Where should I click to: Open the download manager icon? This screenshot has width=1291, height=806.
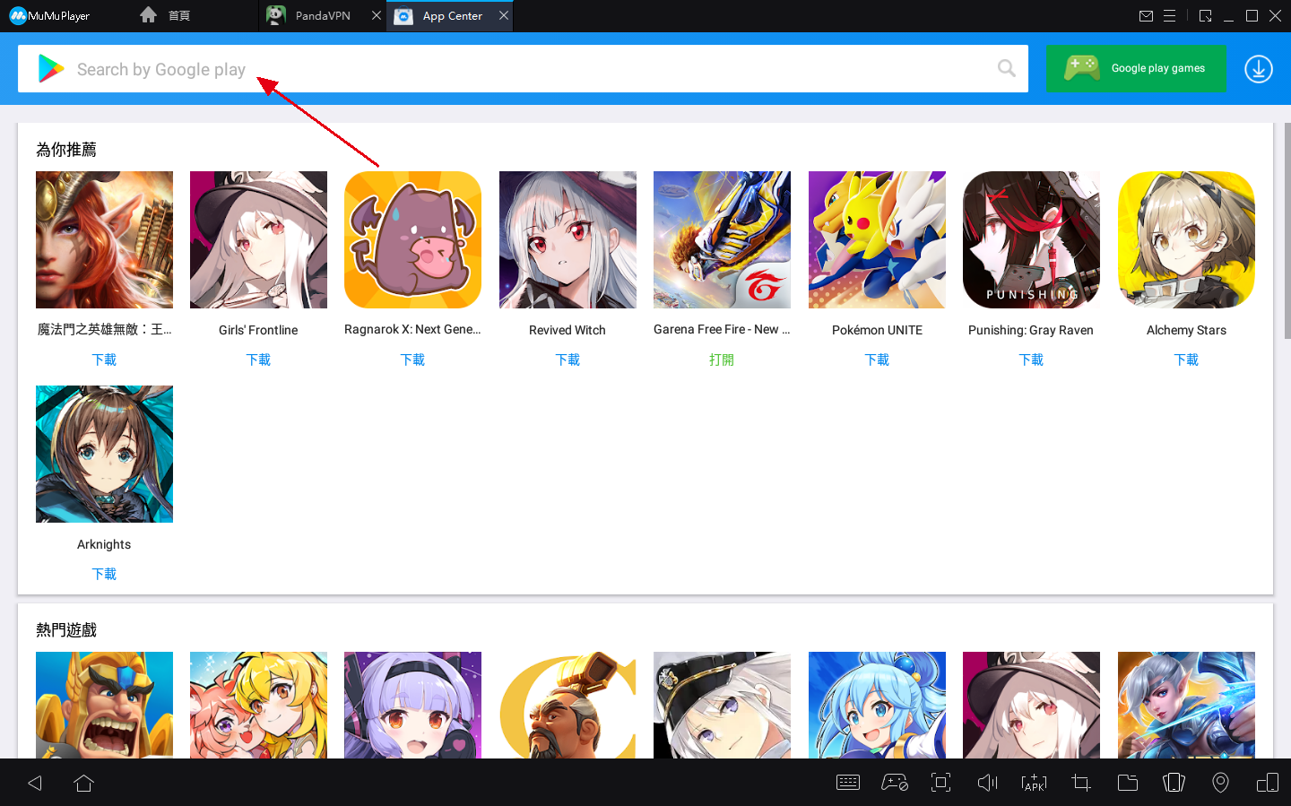point(1259,69)
